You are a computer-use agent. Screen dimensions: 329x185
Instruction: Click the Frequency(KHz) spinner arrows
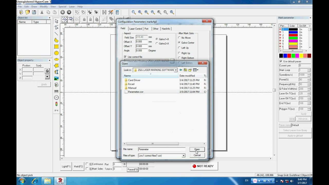[x=309, y=84]
